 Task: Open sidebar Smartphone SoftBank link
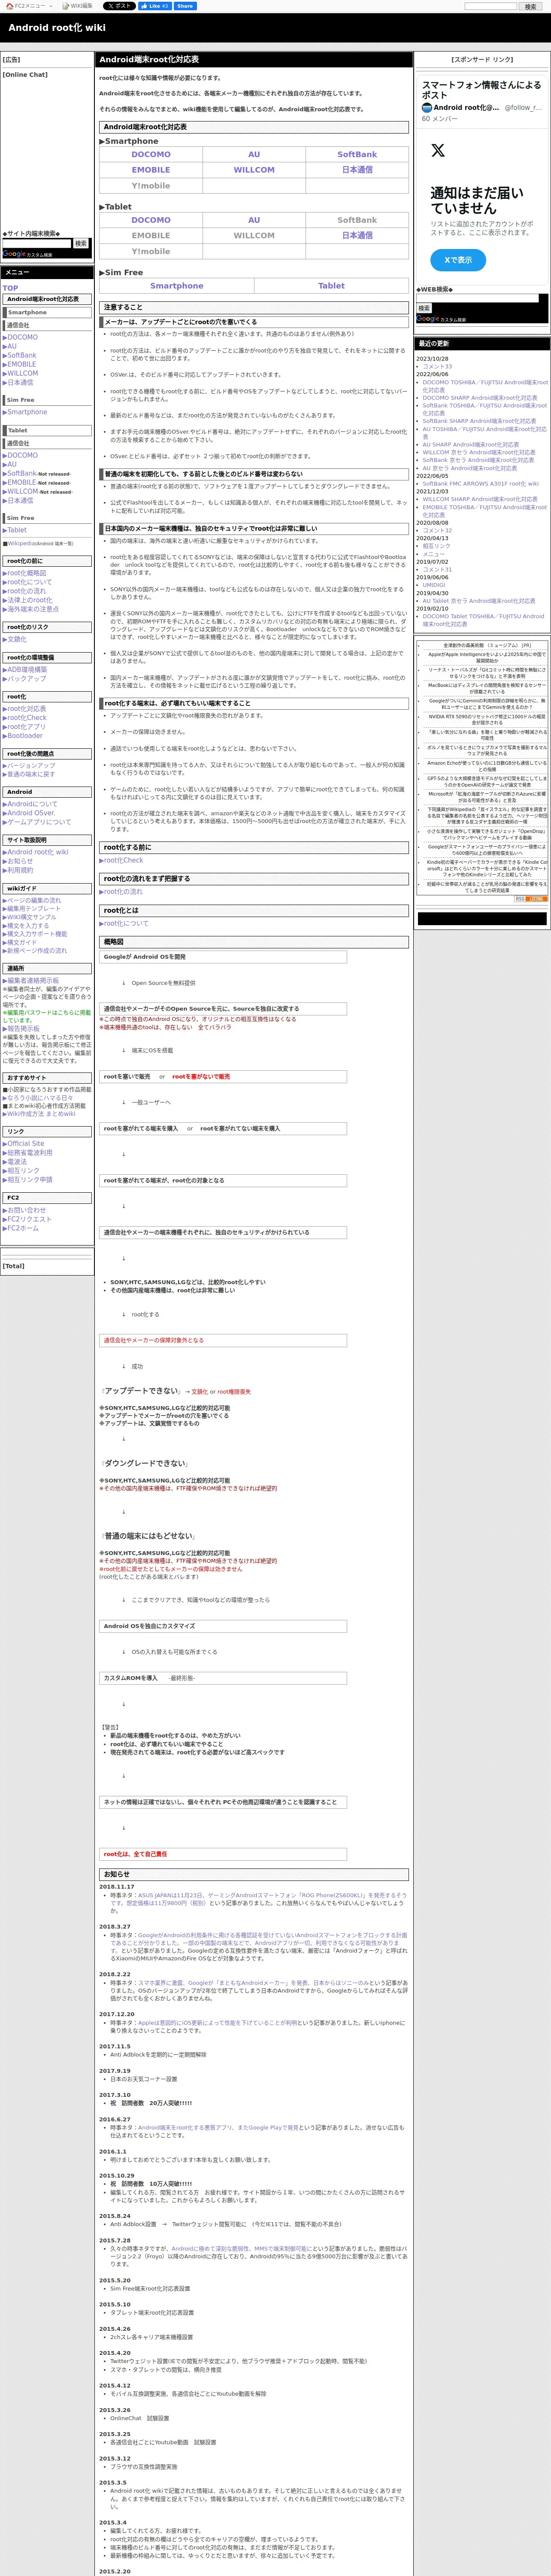19,355
